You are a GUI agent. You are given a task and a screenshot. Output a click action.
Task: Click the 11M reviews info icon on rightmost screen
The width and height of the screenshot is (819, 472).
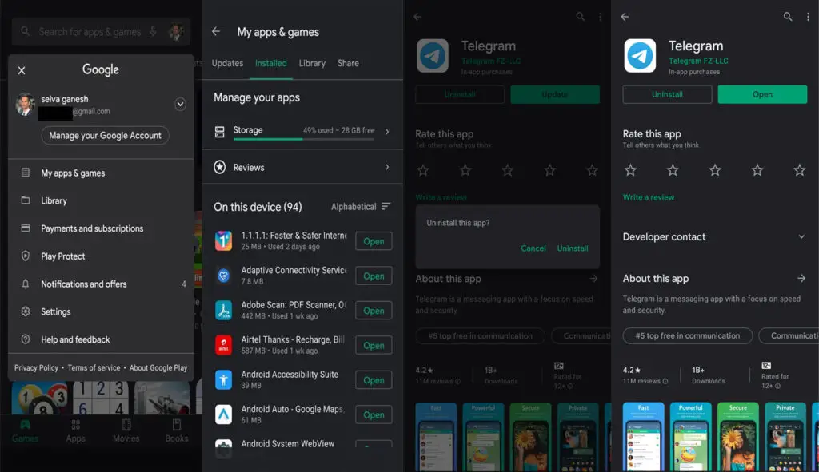click(x=665, y=381)
